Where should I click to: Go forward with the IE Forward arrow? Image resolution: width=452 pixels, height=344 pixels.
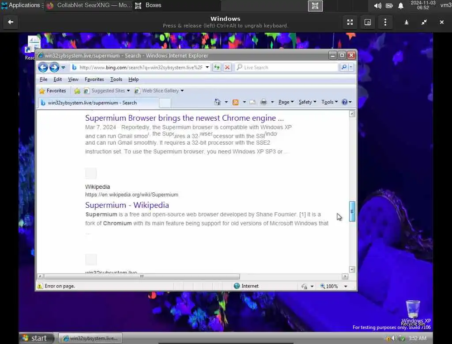tap(54, 67)
